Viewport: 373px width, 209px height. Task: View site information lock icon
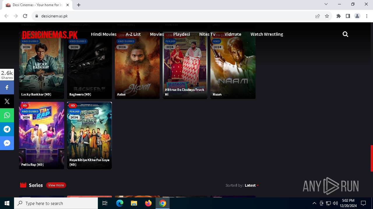coord(37,16)
